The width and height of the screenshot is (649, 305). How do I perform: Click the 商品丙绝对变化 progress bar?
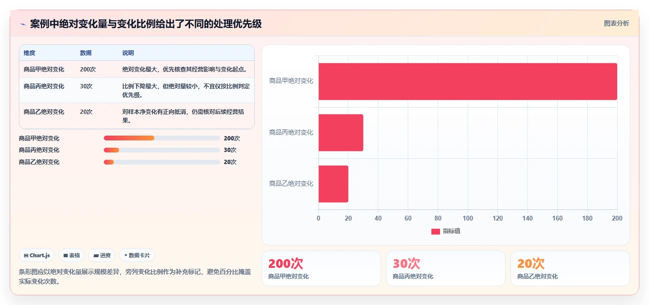(x=162, y=150)
